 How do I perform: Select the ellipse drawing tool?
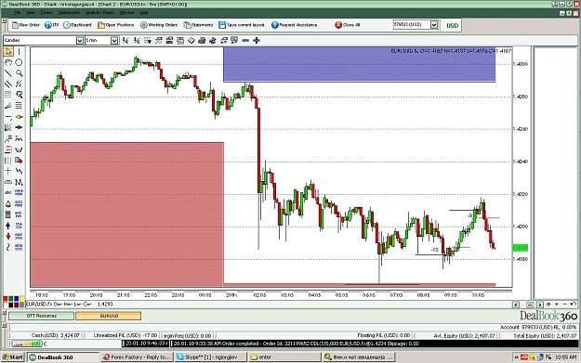coord(19,62)
